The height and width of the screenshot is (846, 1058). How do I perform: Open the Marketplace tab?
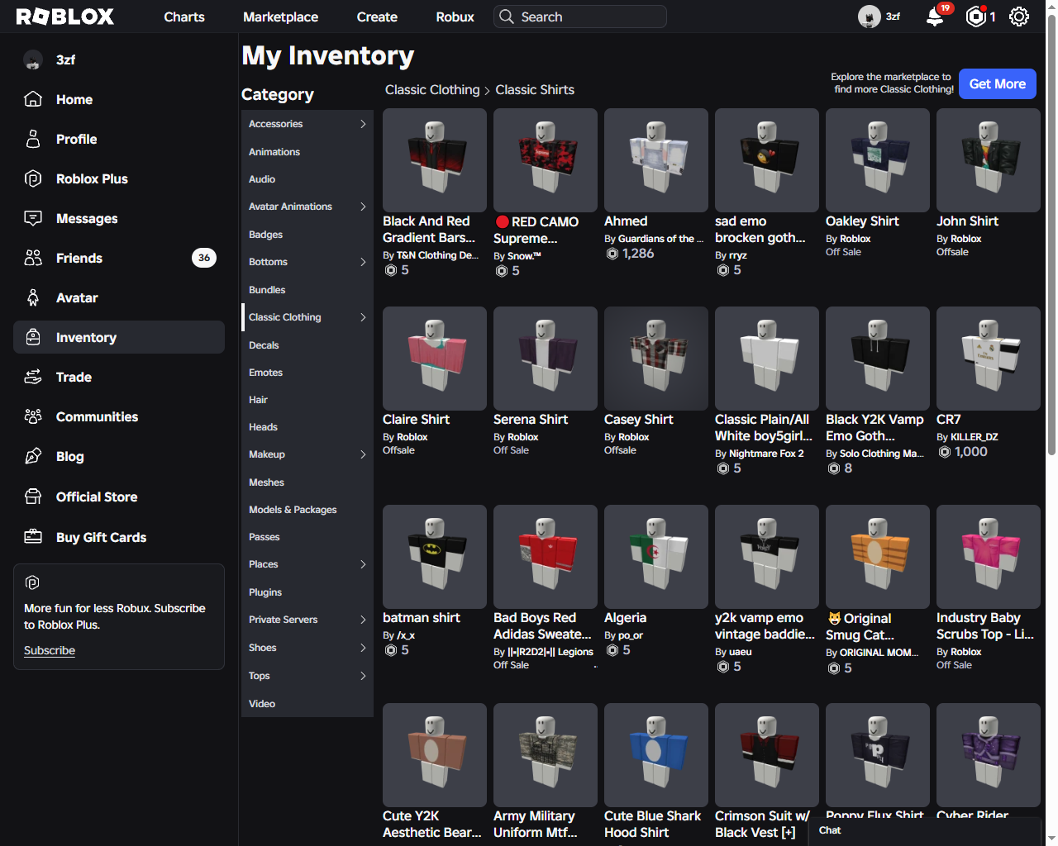[x=280, y=17]
